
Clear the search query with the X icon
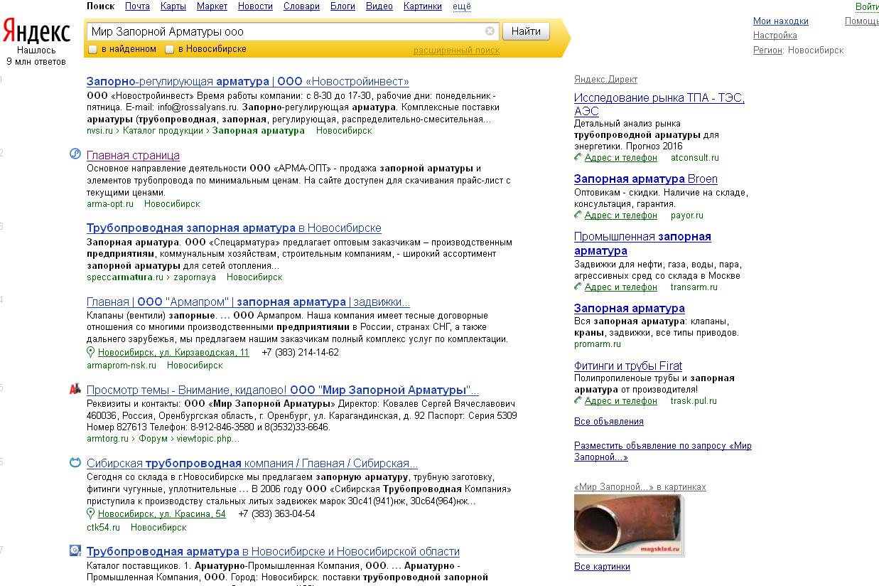(490, 31)
